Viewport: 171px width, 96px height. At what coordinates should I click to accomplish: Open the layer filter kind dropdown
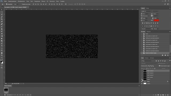point(146,61)
